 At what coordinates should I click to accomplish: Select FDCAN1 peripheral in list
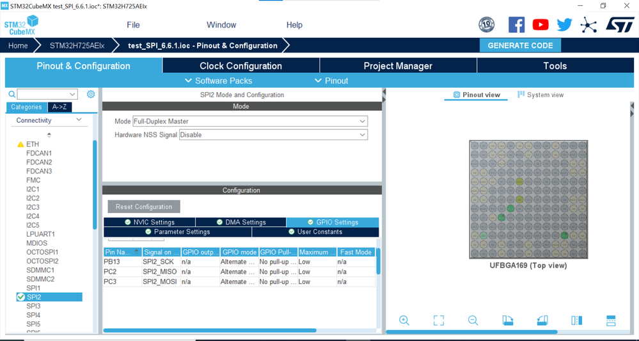tap(39, 153)
